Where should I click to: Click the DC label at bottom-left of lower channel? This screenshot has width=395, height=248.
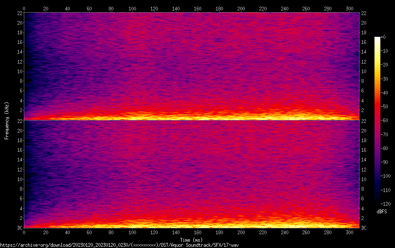click(x=19, y=228)
